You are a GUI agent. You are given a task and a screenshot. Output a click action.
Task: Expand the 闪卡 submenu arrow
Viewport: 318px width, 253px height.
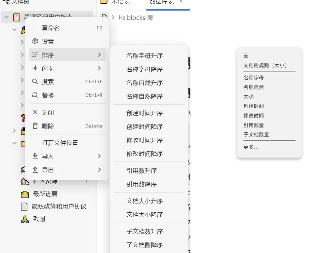pos(99,68)
